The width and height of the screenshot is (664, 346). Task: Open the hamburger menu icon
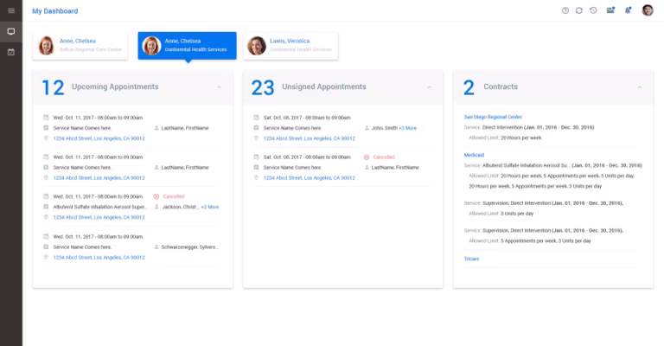coord(11,10)
